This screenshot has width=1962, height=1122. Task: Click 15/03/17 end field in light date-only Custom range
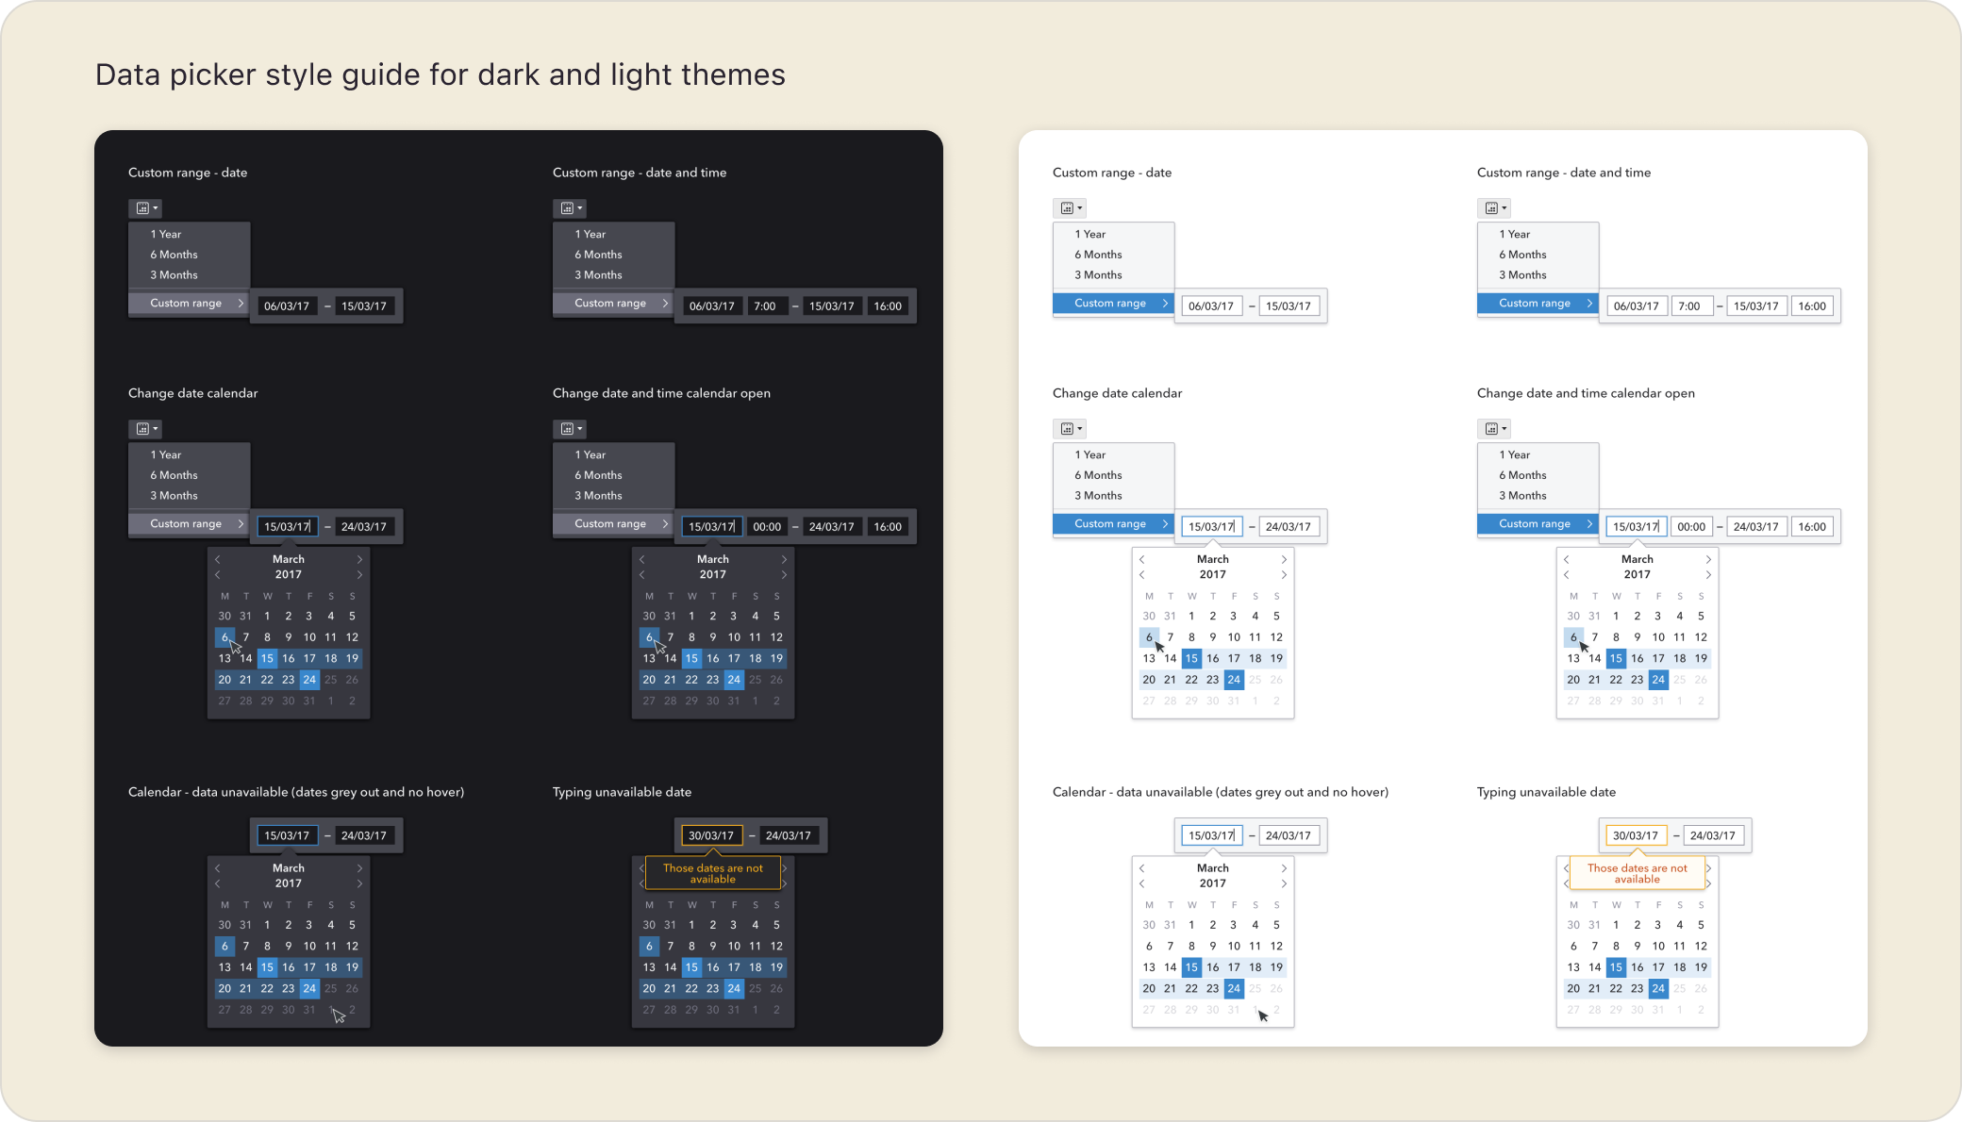(1289, 306)
